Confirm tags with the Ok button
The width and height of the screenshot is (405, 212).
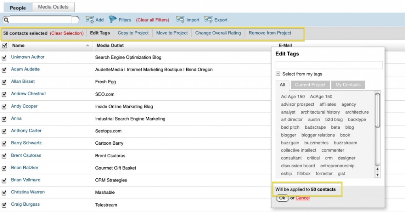click(282, 198)
